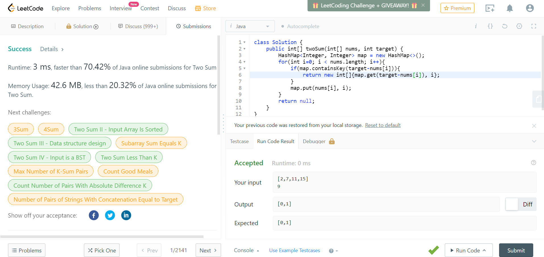Open the user profile avatar
Screen dimensions: 544x257
[x=530, y=8]
